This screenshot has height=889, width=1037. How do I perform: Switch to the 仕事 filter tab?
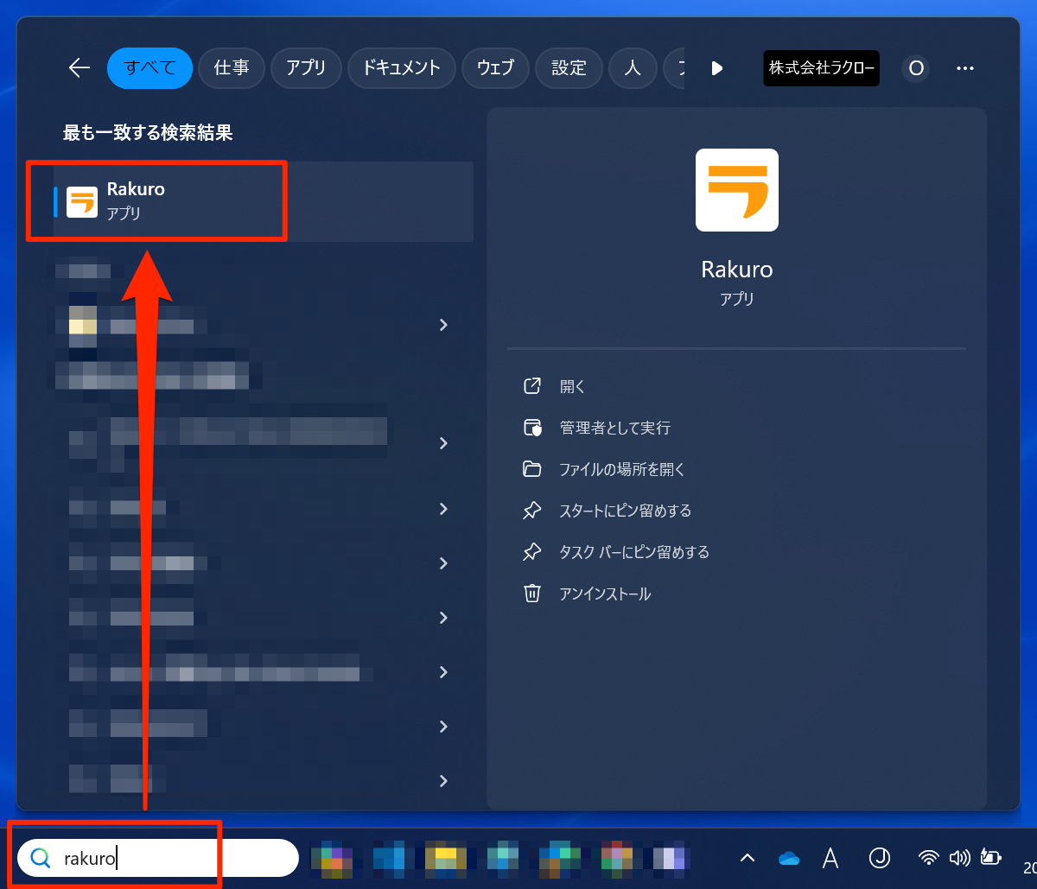click(231, 68)
